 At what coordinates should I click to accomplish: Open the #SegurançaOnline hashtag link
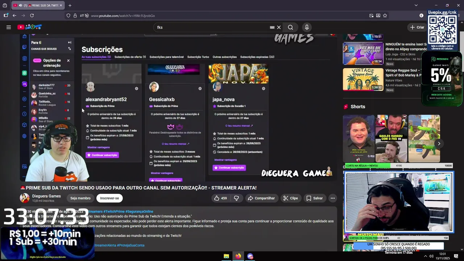point(139,211)
